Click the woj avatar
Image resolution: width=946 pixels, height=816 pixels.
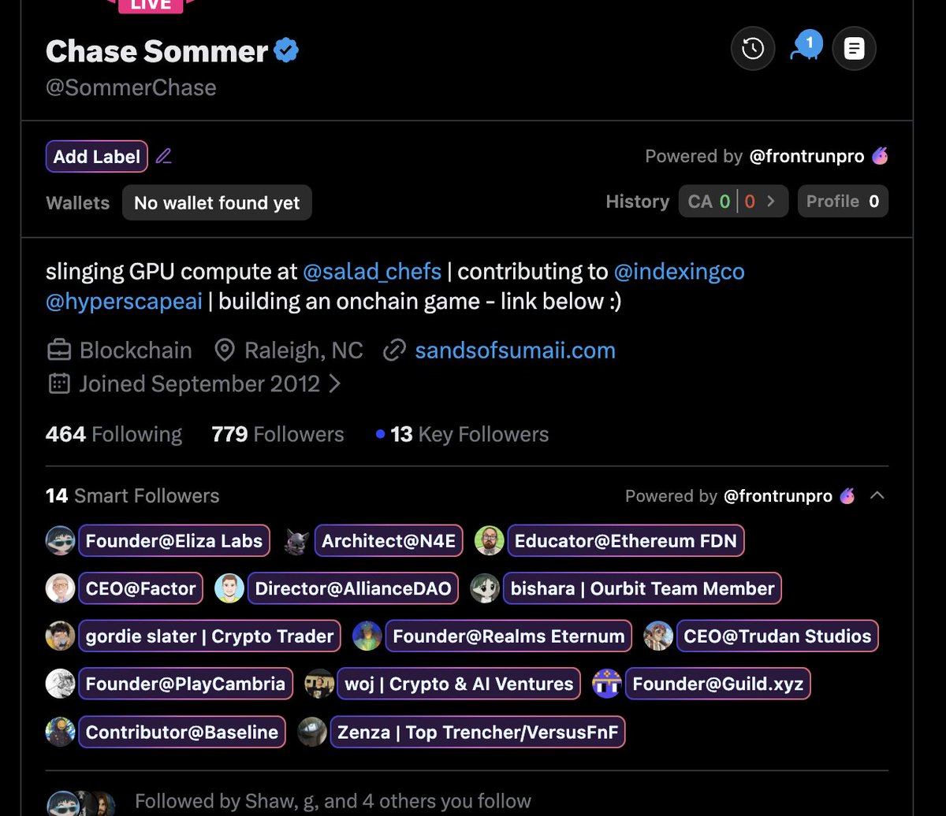[319, 683]
